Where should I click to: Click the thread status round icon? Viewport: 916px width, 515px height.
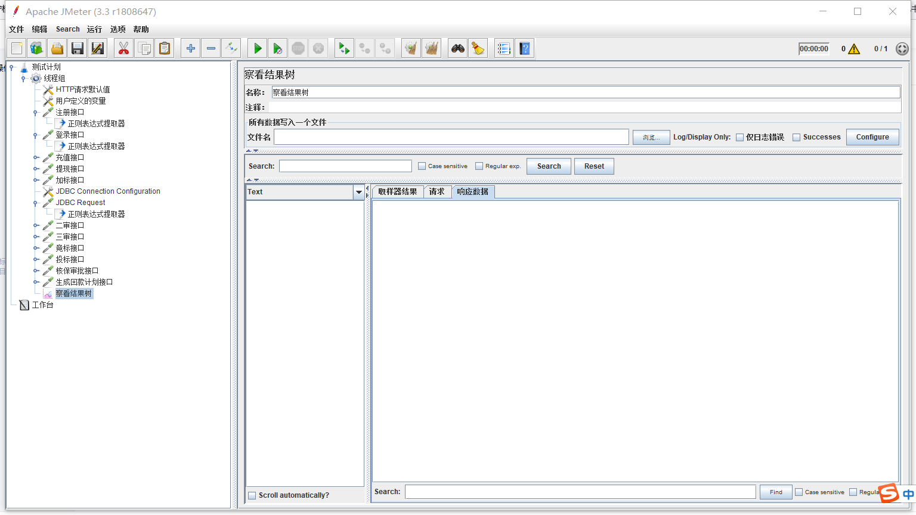pyautogui.click(x=902, y=49)
